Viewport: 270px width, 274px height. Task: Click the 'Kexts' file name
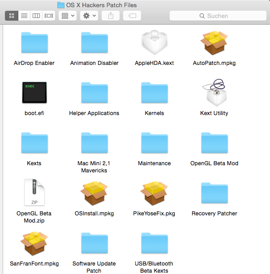[34, 163]
